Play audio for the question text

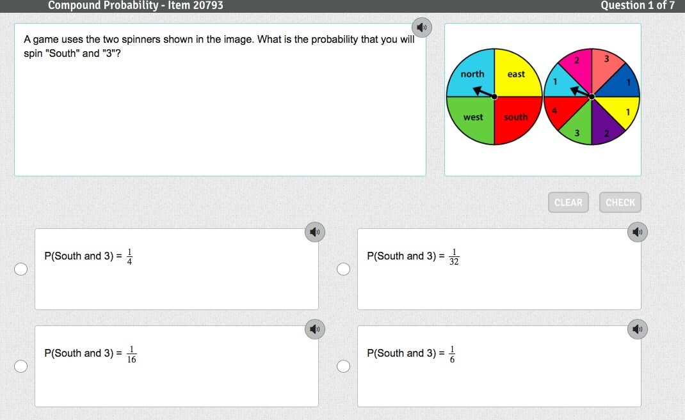pyautogui.click(x=421, y=27)
